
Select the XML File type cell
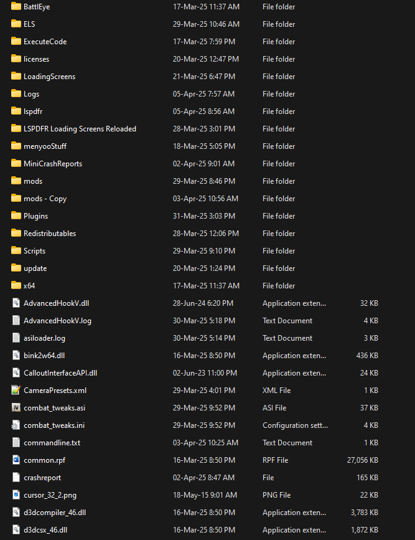[277, 390]
